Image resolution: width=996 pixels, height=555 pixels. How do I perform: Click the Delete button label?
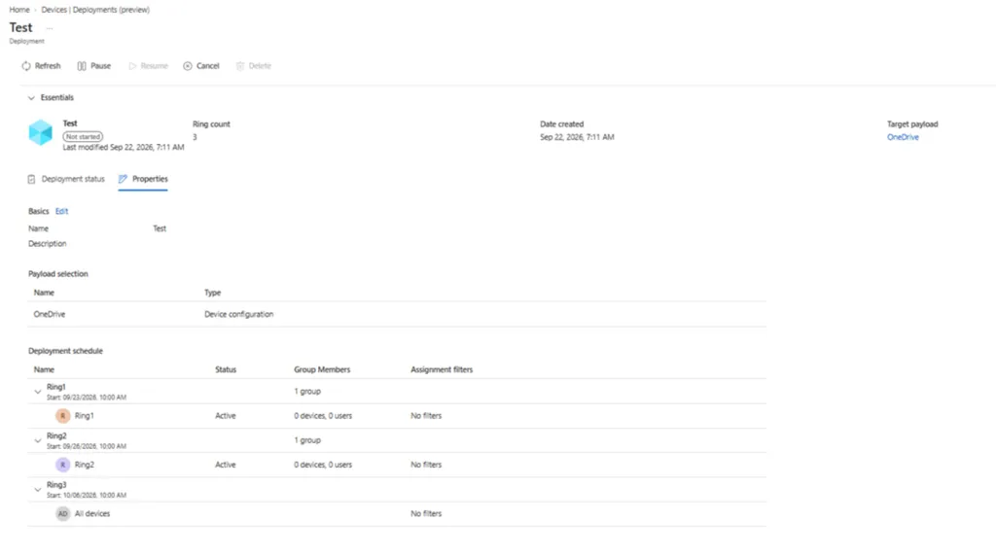260,66
